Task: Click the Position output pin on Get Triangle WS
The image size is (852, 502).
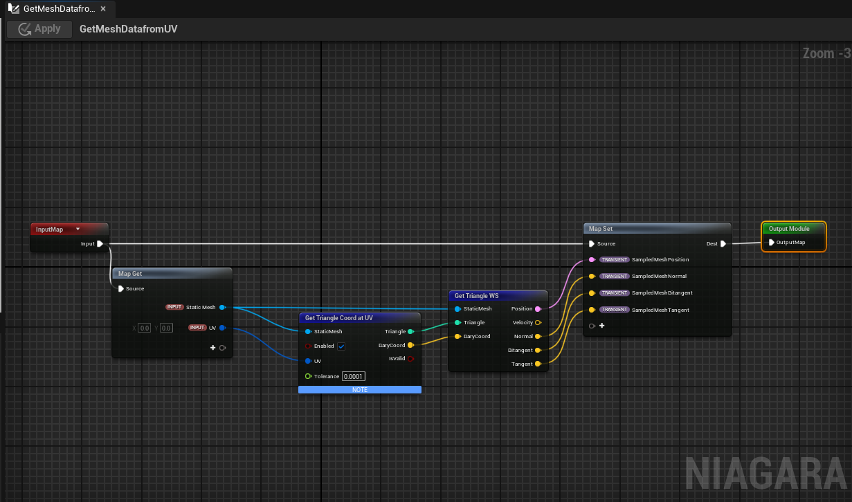Action: pos(538,309)
